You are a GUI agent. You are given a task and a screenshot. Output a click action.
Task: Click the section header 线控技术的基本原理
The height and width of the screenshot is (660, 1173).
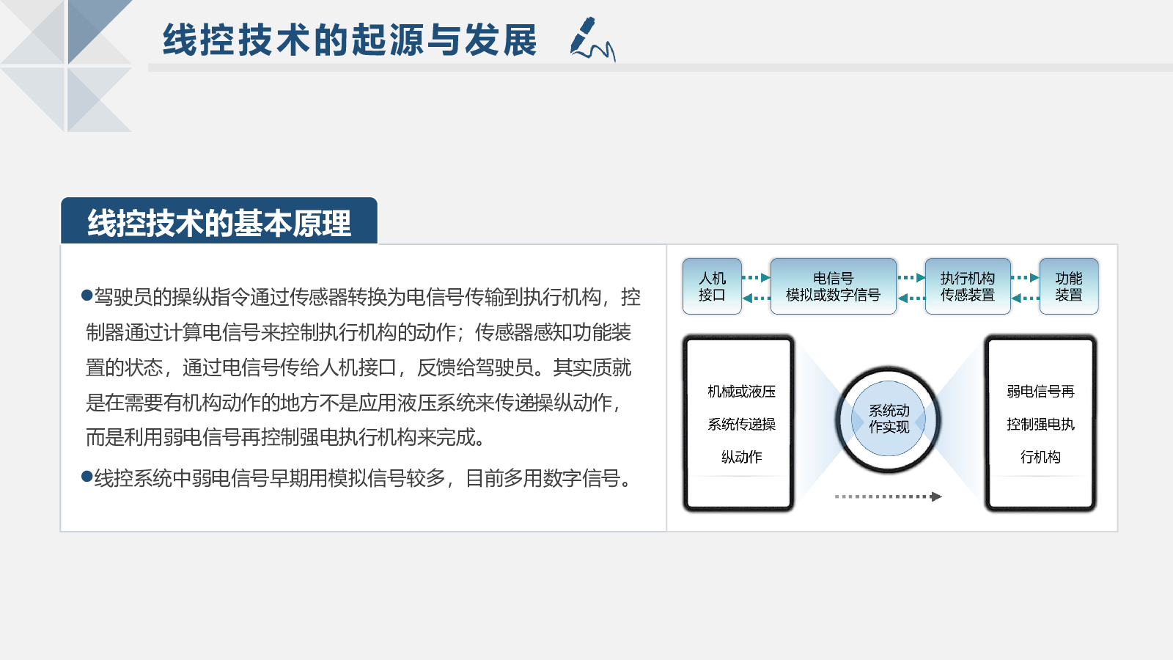[x=218, y=222]
